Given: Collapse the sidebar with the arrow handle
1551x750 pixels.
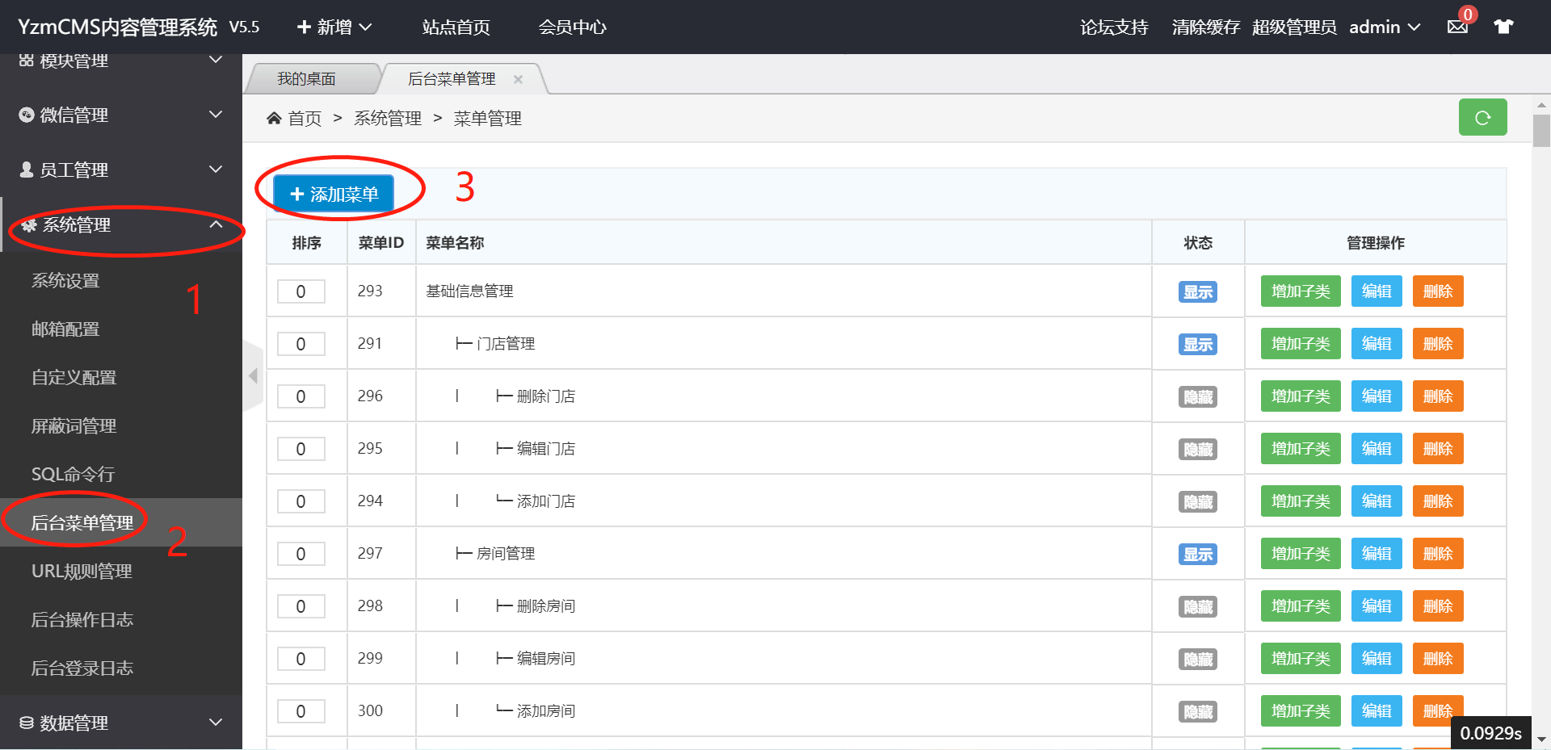Looking at the screenshot, I should pos(253,376).
